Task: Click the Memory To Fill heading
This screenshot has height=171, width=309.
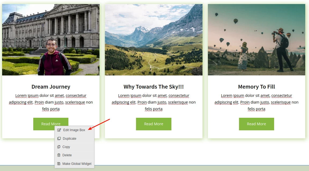Action: coord(256,87)
